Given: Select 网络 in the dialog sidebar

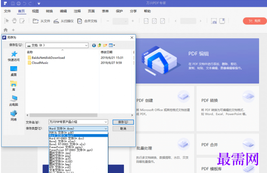Looking at the screenshot, I should tap(14, 116).
